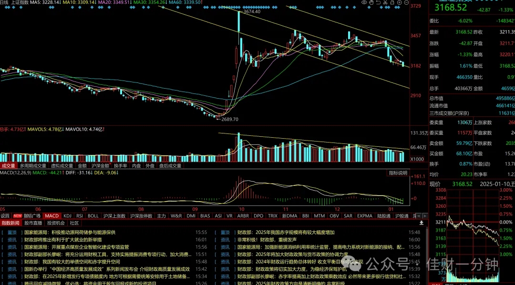
Task: Switch to 虚拟成交量 tab
Action: pyautogui.click(x=62, y=166)
